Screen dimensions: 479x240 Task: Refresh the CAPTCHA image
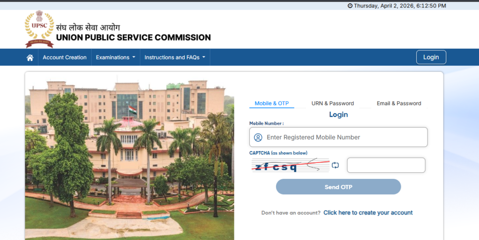click(335, 165)
